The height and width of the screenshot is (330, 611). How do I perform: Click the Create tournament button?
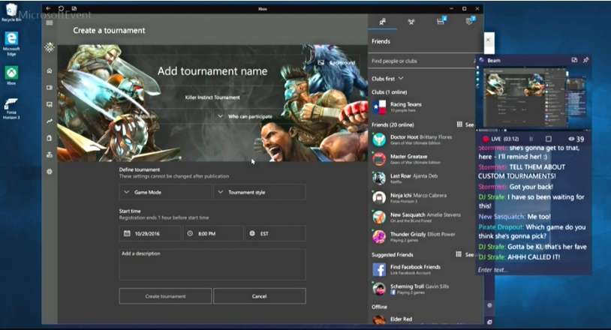(165, 296)
